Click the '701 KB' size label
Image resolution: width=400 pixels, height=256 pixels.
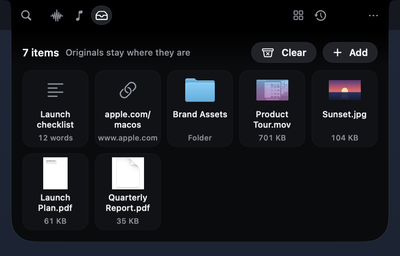pyautogui.click(x=272, y=138)
